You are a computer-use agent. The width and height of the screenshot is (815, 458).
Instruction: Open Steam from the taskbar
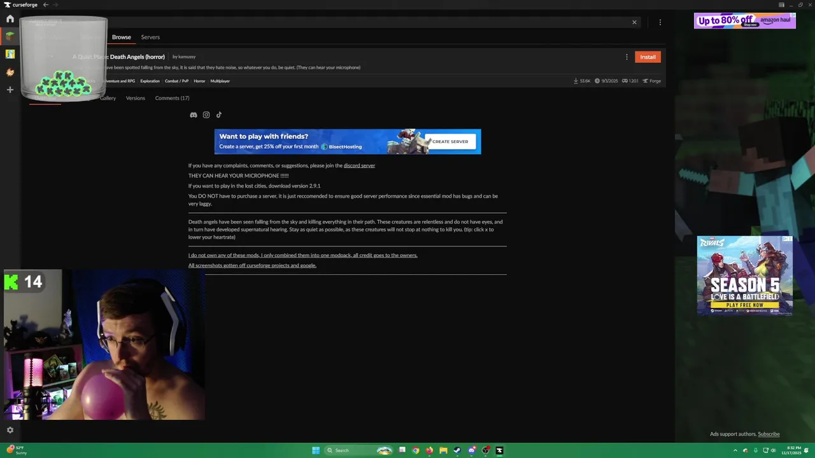point(457,450)
